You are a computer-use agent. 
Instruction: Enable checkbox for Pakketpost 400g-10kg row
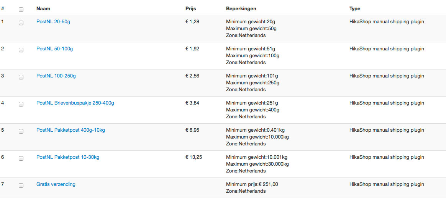pos(21,131)
